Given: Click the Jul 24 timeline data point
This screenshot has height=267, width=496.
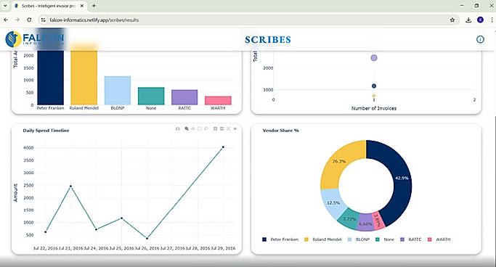Looking at the screenshot, I should [x=96, y=229].
